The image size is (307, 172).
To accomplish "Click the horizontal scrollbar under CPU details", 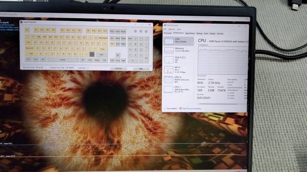I will [218, 104].
